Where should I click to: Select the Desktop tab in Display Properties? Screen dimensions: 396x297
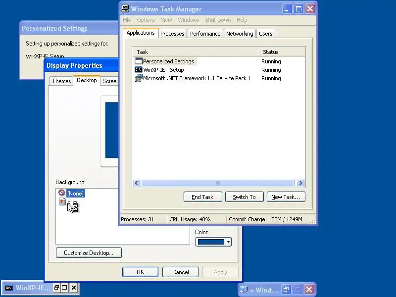(x=87, y=80)
